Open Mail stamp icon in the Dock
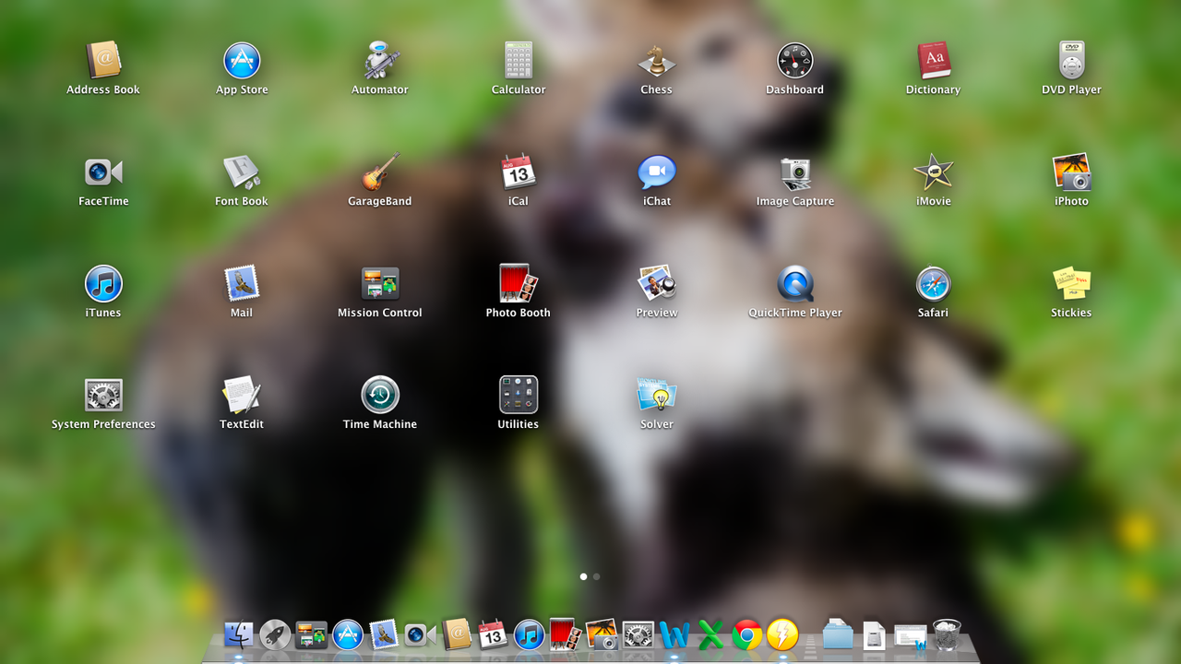 pos(384,634)
